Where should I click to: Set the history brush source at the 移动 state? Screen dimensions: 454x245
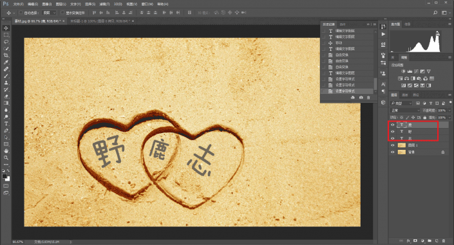point(323,43)
